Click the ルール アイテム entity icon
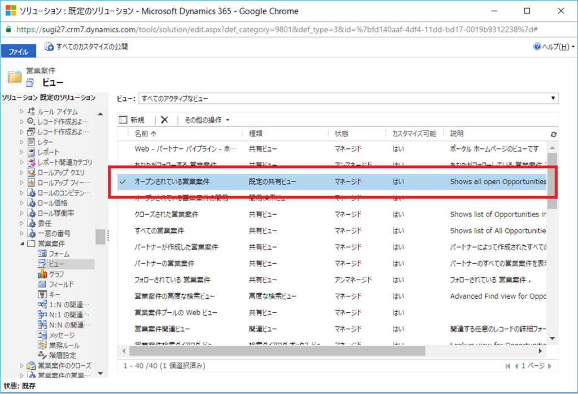This screenshot has width=578, height=394. pos(32,111)
